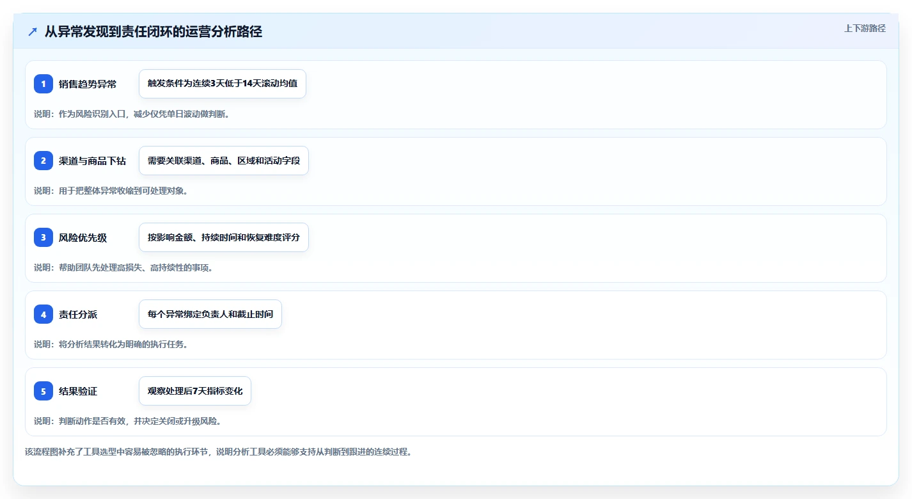Click the 需要关联渠道、商品、区域和活动字段 chip
This screenshot has width=912, height=499.
[x=224, y=161]
